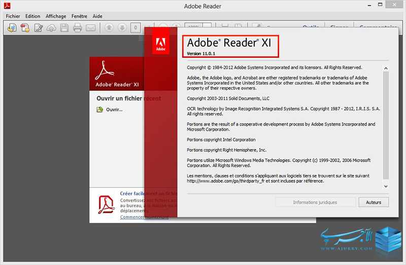
Task: Open the Aide menu
Action: click(x=97, y=16)
